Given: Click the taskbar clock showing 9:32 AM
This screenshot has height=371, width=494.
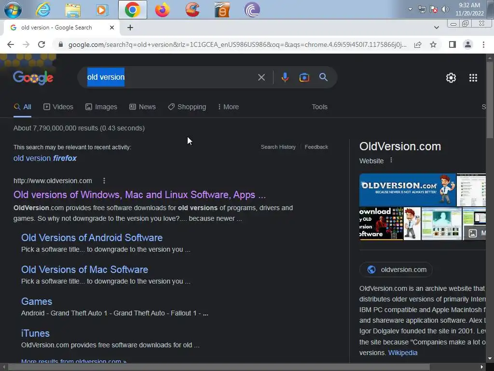Looking at the screenshot, I should pyautogui.click(x=469, y=9).
